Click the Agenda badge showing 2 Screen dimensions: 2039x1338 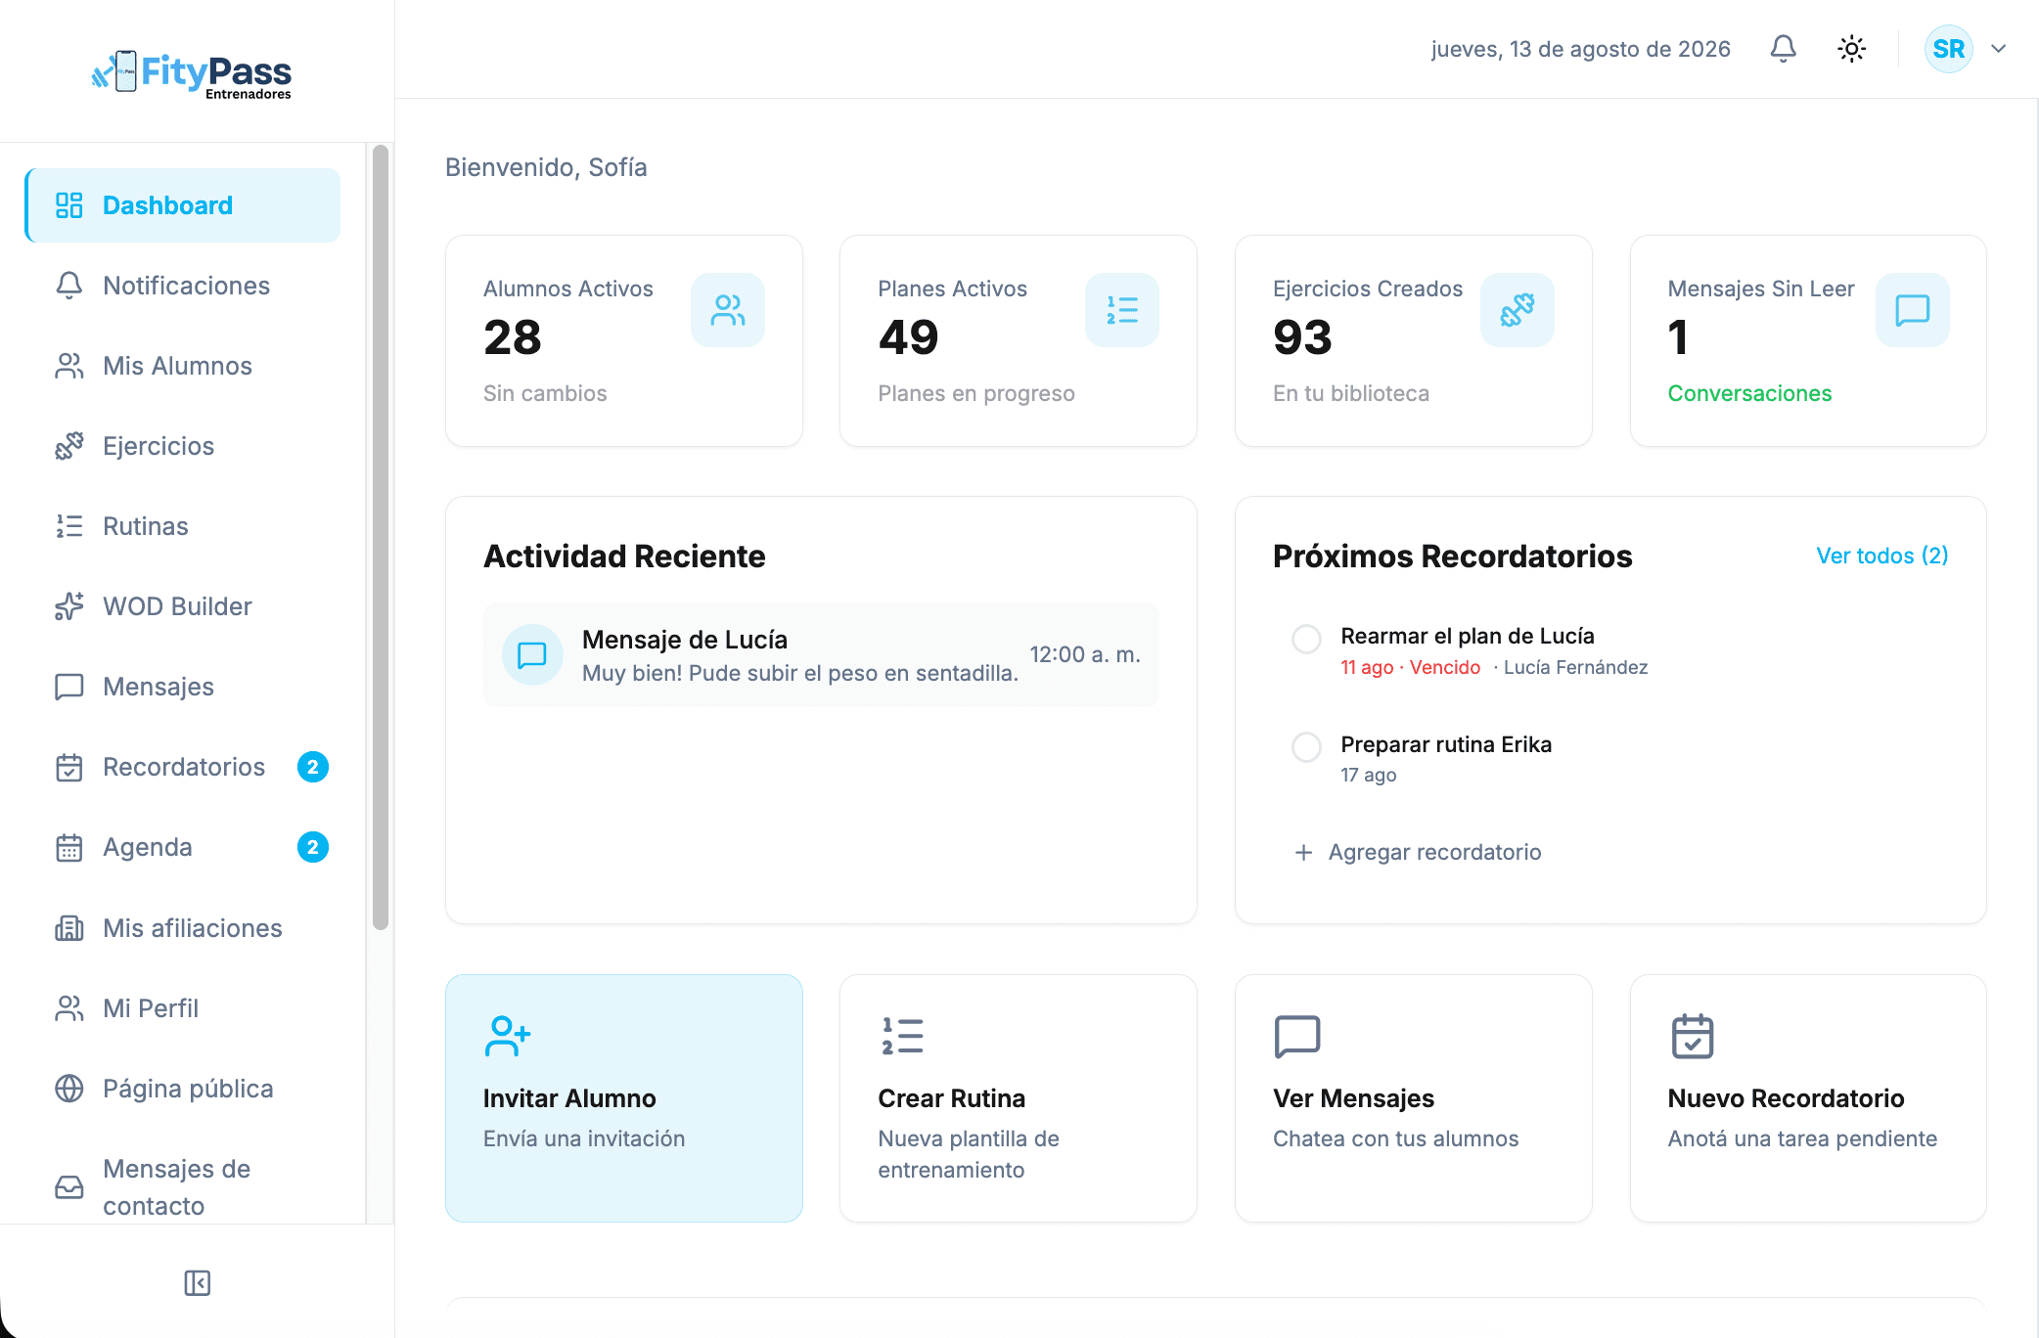click(313, 847)
